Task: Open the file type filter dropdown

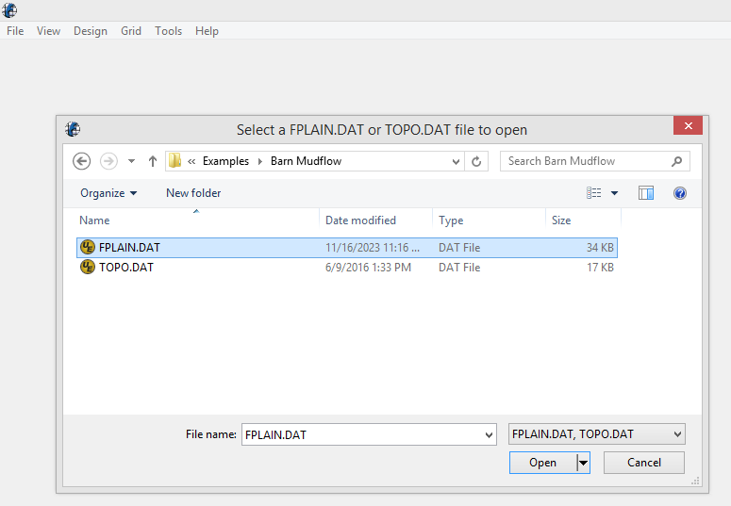Action: 596,434
